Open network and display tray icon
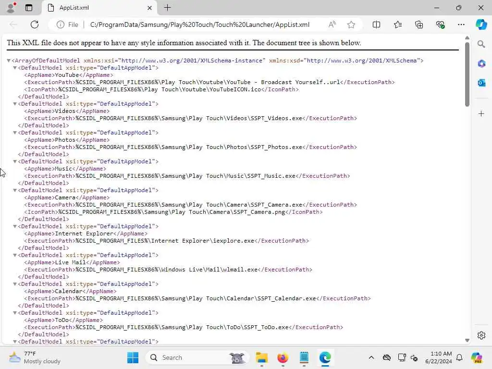 coord(402,357)
